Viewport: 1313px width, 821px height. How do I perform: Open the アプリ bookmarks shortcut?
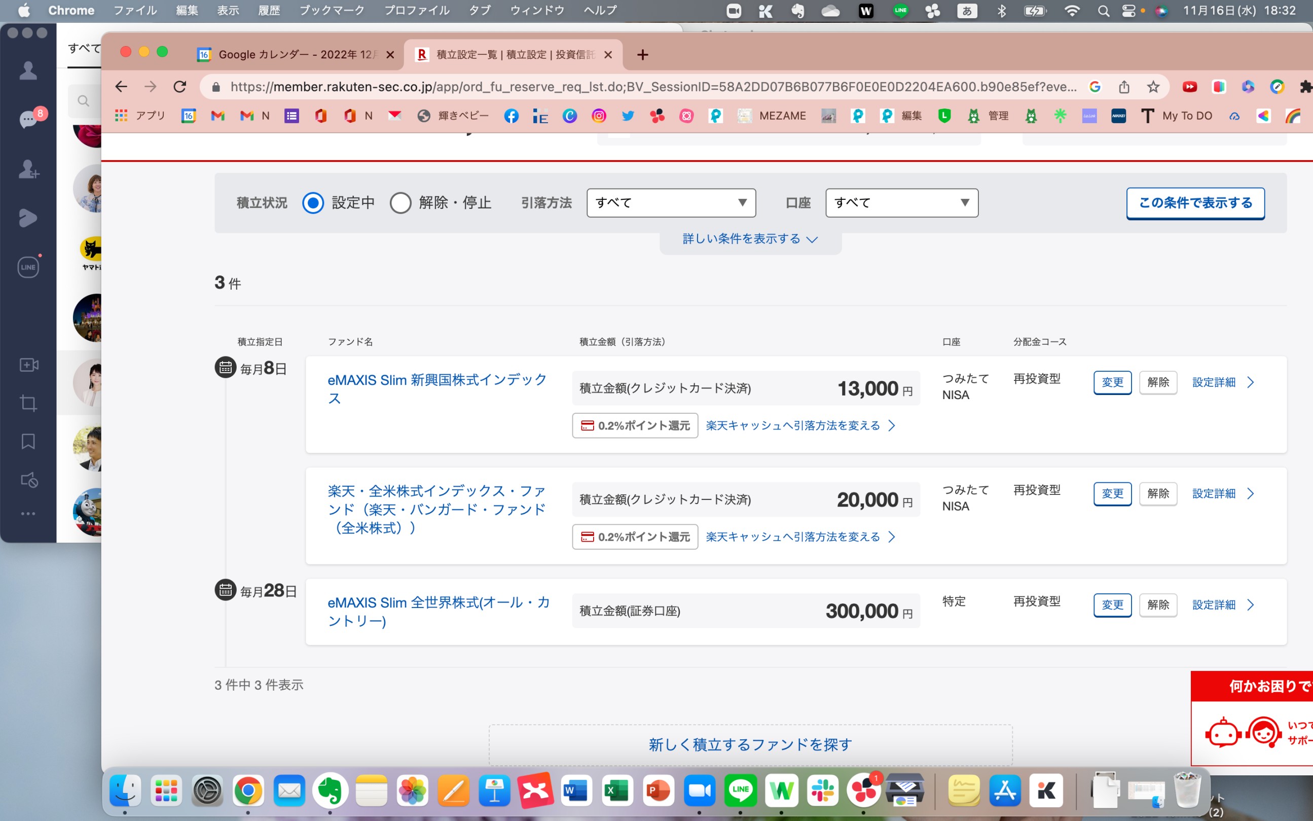[140, 116]
